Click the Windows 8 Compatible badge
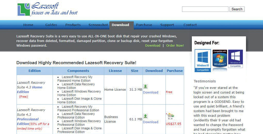 pos(235,59)
